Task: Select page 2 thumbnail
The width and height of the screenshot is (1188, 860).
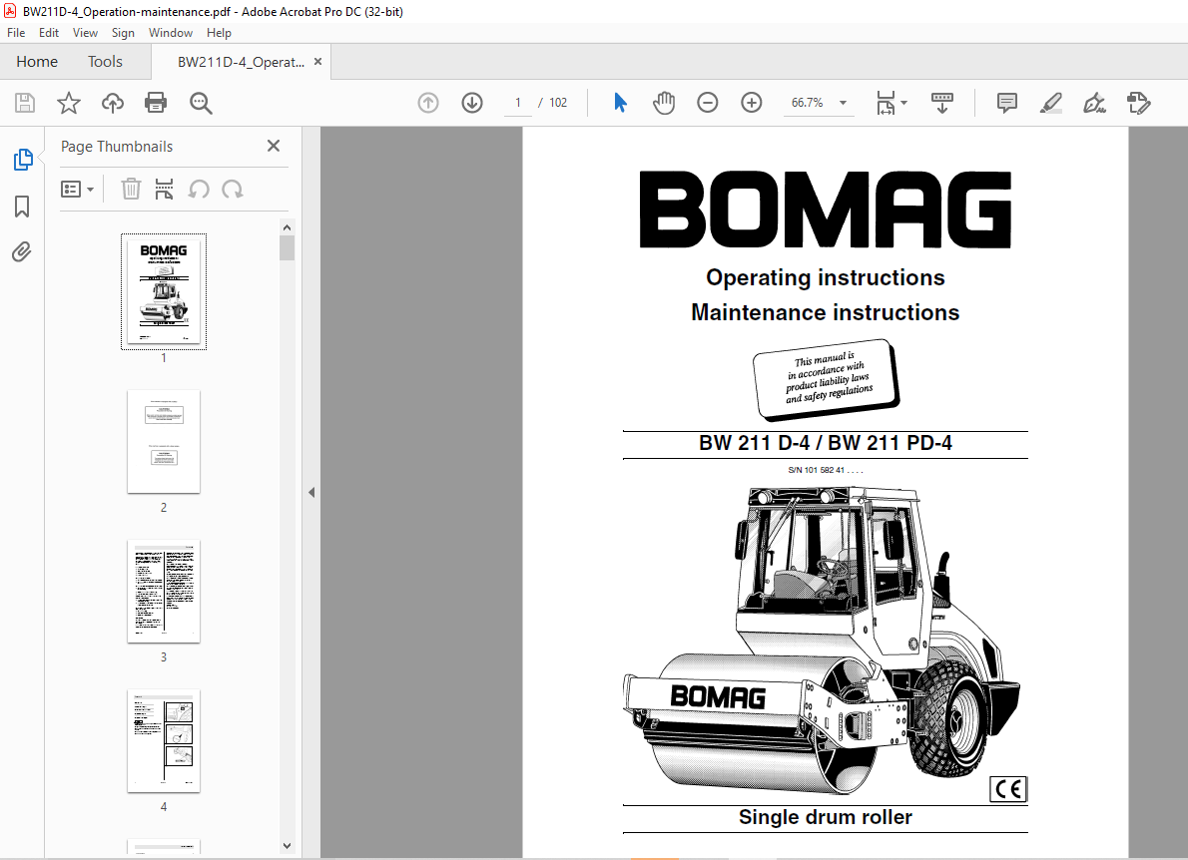Action: point(164,441)
